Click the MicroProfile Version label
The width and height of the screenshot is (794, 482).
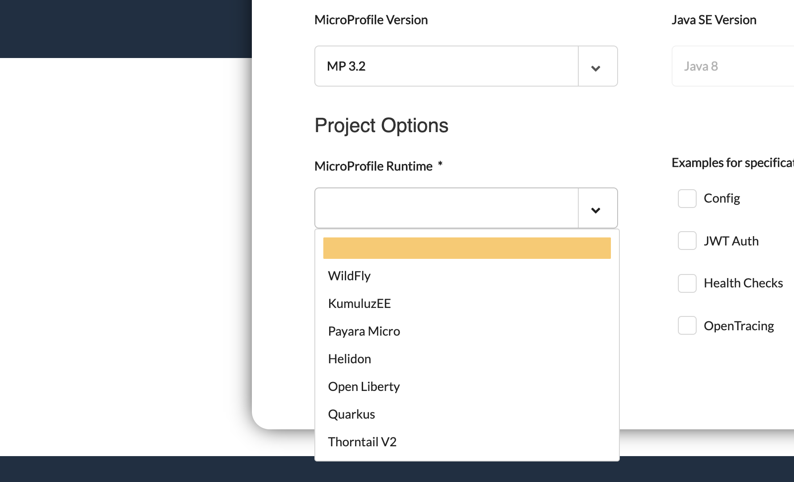371,20
